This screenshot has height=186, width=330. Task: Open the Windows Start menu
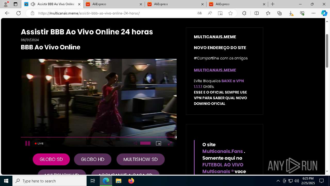(x=6, y=181)
